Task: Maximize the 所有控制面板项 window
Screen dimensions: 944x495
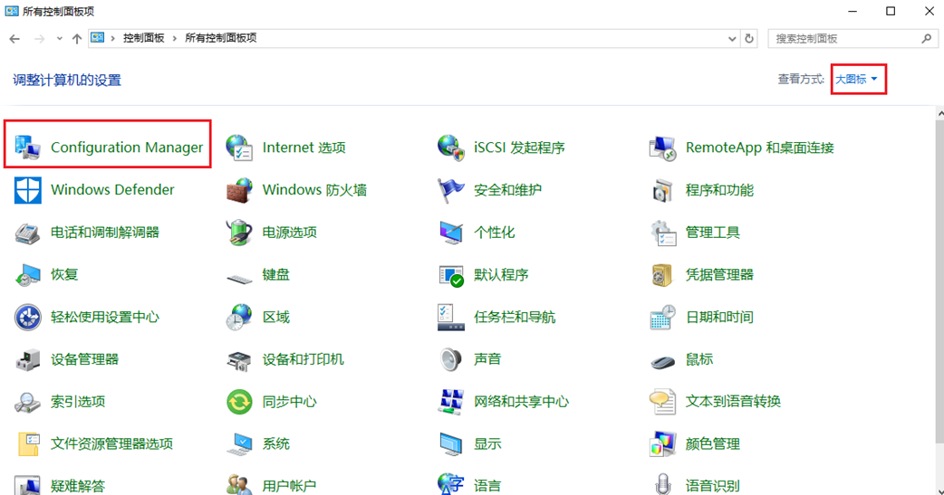Action: point(891,12)
